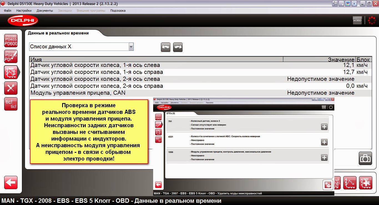This screenshot has height=205, width=379.
Task: Click the eOBD icon in header
Action: pos(357,20)
